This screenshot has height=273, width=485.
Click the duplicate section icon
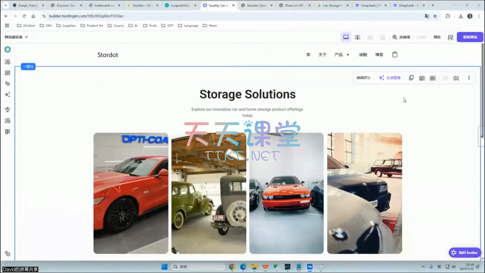pos(411,78)
